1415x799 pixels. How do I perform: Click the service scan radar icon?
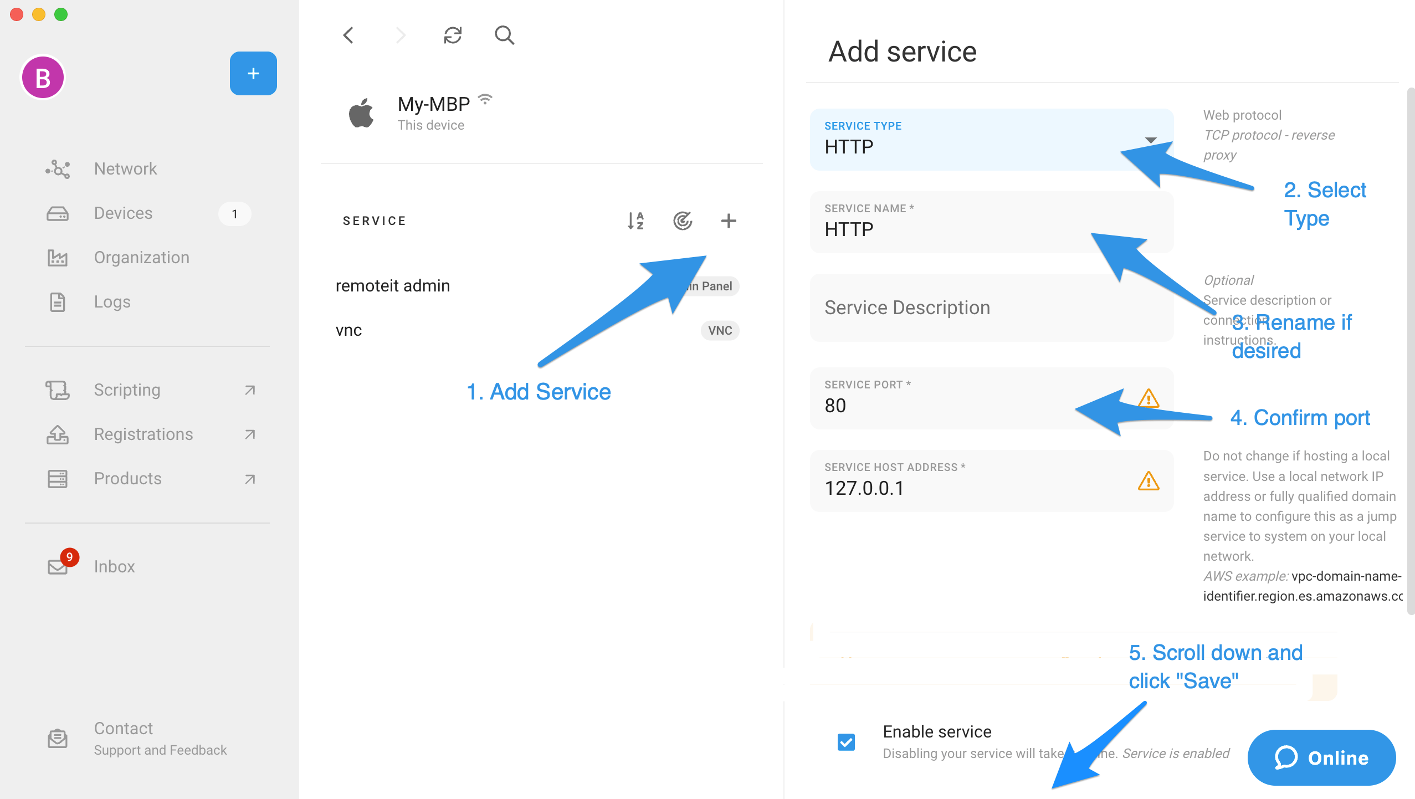[683, 221]
